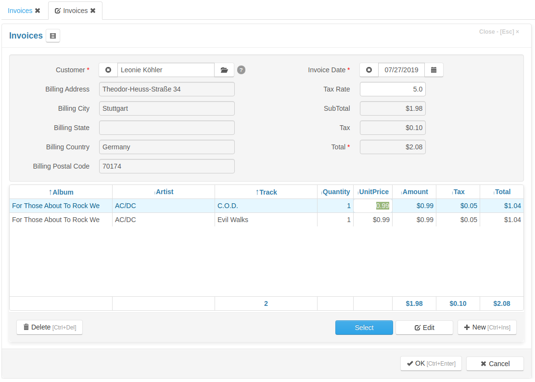Edit the Tax Rate field

[x=393, y=89]
